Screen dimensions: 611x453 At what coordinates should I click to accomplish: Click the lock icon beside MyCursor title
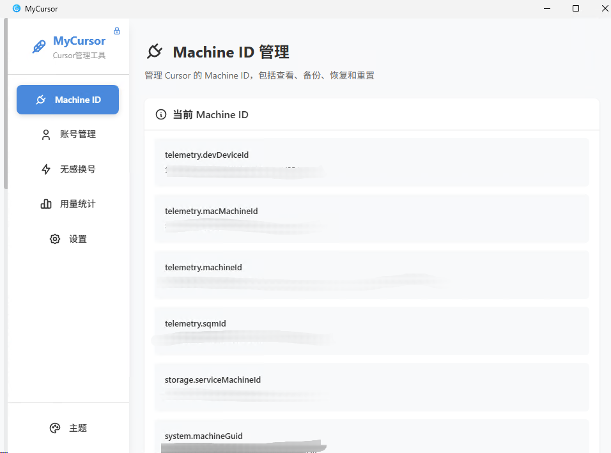point(116,30)
